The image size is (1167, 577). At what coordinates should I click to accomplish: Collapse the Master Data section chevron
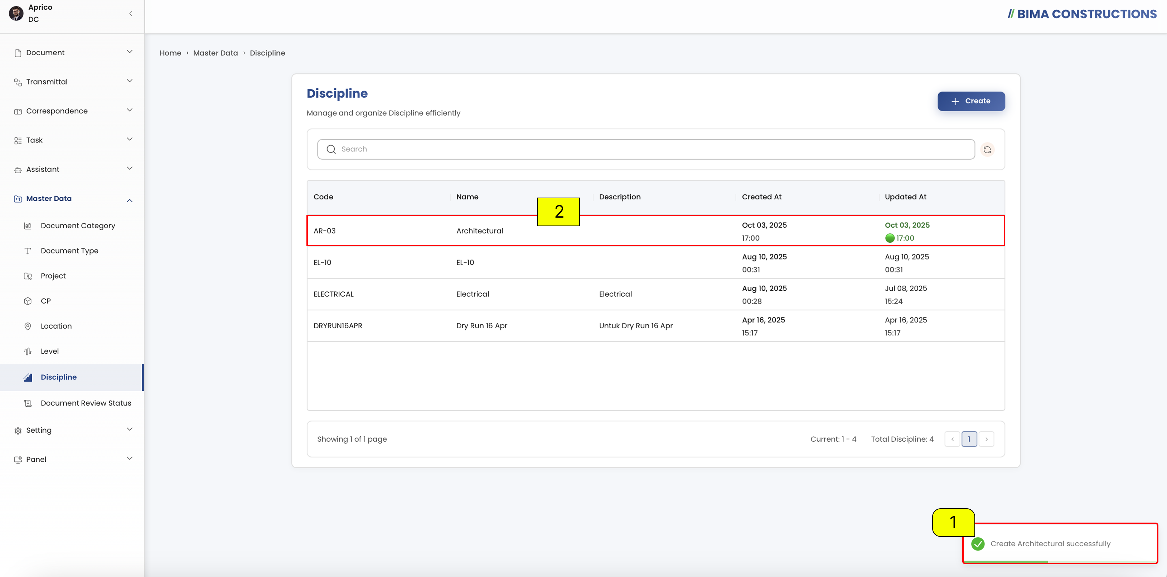coord(130,200)
